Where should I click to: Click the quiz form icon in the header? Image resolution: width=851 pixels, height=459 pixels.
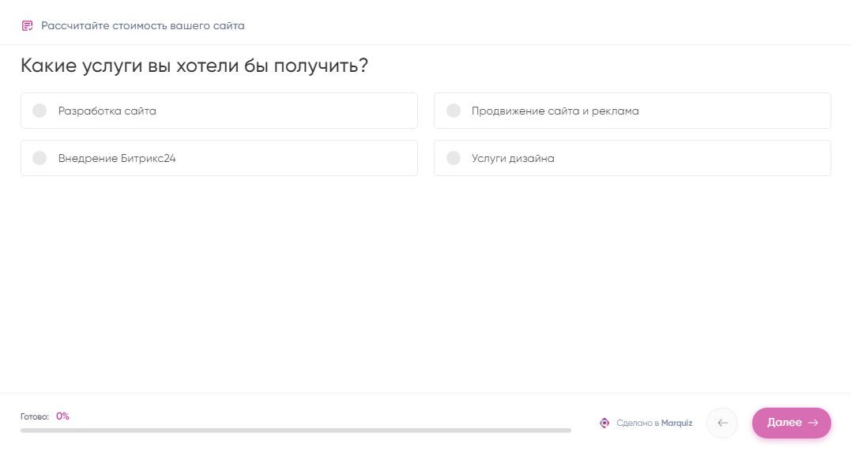(28, 25)
